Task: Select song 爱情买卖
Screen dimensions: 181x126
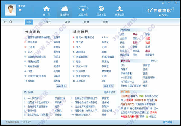Action: [x=81, y=71]
